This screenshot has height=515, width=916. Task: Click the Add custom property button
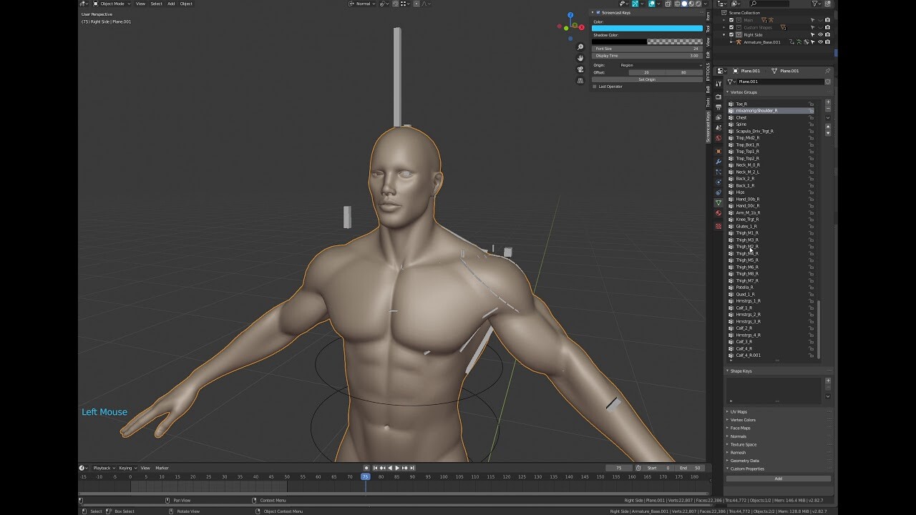pos(779,479)
